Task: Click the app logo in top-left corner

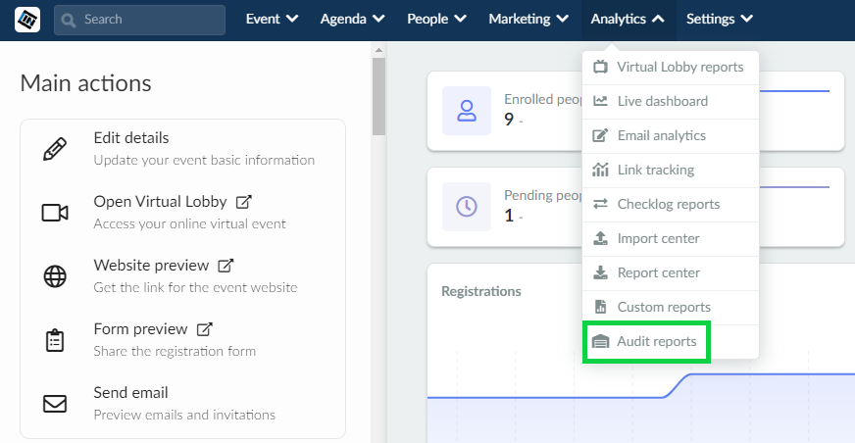Action: [x=27, y=20]
